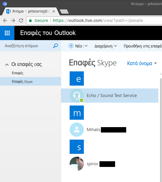Viewport: 162px width, 182px height.
Task: Select the spiros contact row
Action: click(110, 164)
